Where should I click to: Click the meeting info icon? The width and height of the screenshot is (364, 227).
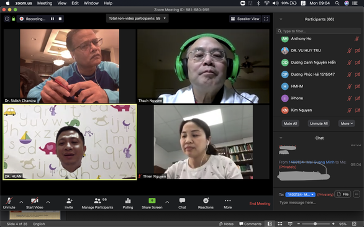point(7,19)
